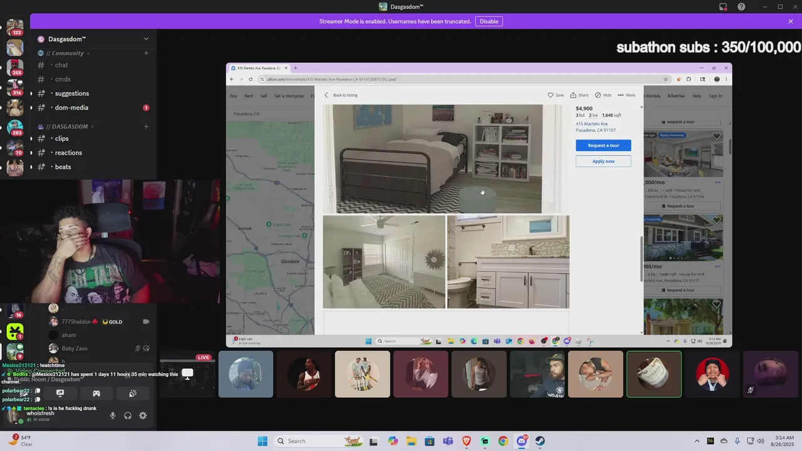Open Discord user settings gear
Viewport: 802px width, 451px height.
pyautogui.click(x=143, y=415)
